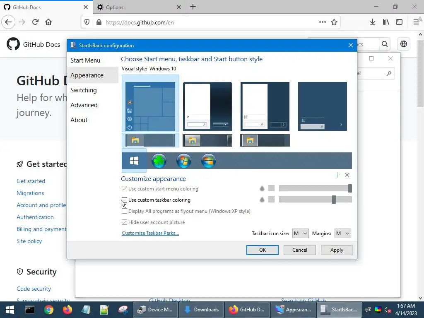Go back in Firefox

8,22
